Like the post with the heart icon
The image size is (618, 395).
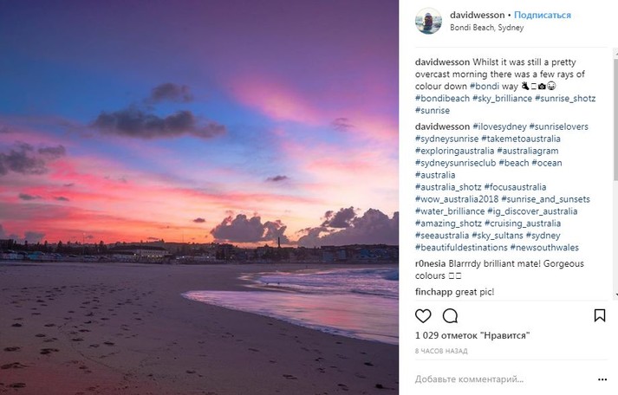point(423,316)
